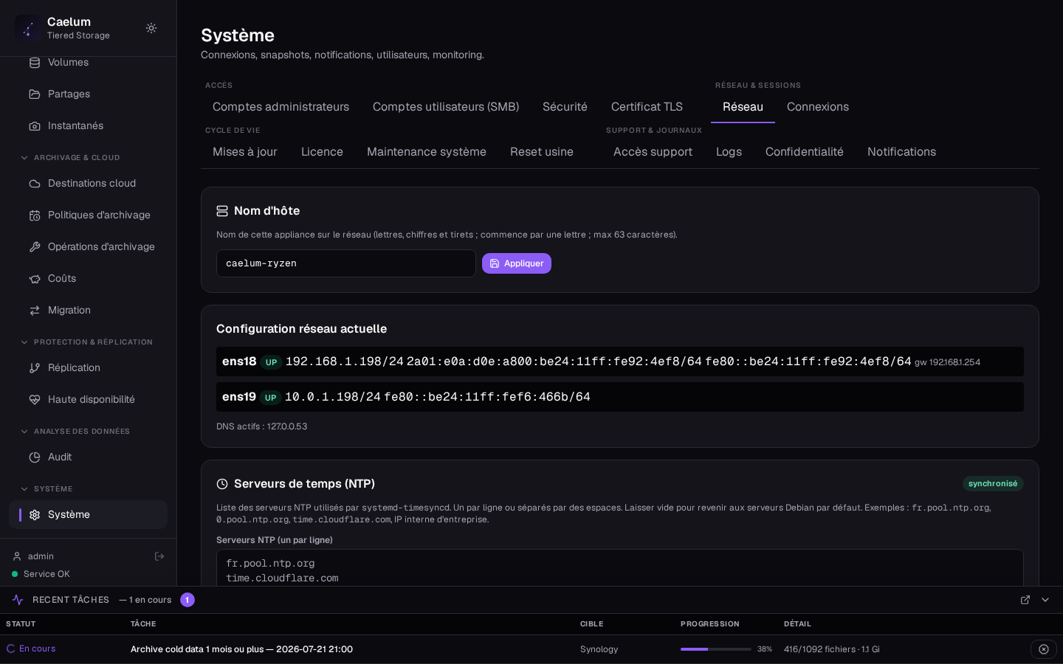1063x664 pixels.
Task: Click the Synology target cell
Action: point(599,649)
